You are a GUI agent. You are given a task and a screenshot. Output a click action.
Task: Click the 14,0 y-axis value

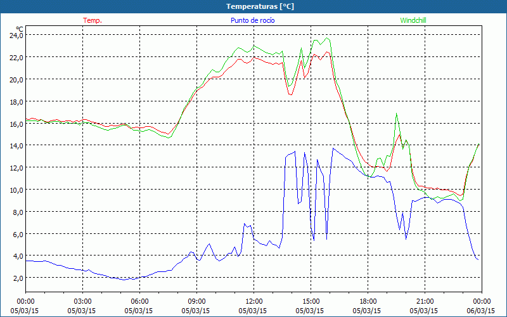[x=16, y=146]
